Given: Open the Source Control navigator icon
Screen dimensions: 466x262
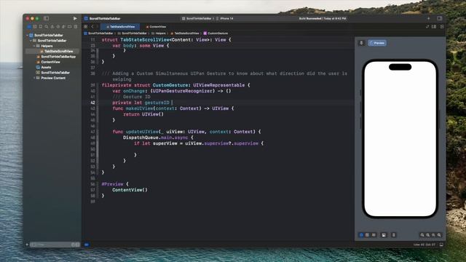Looking at the screenshot, I should [35, 27].
